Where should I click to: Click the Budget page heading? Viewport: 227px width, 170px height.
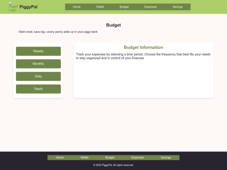[x=113, y=25]
